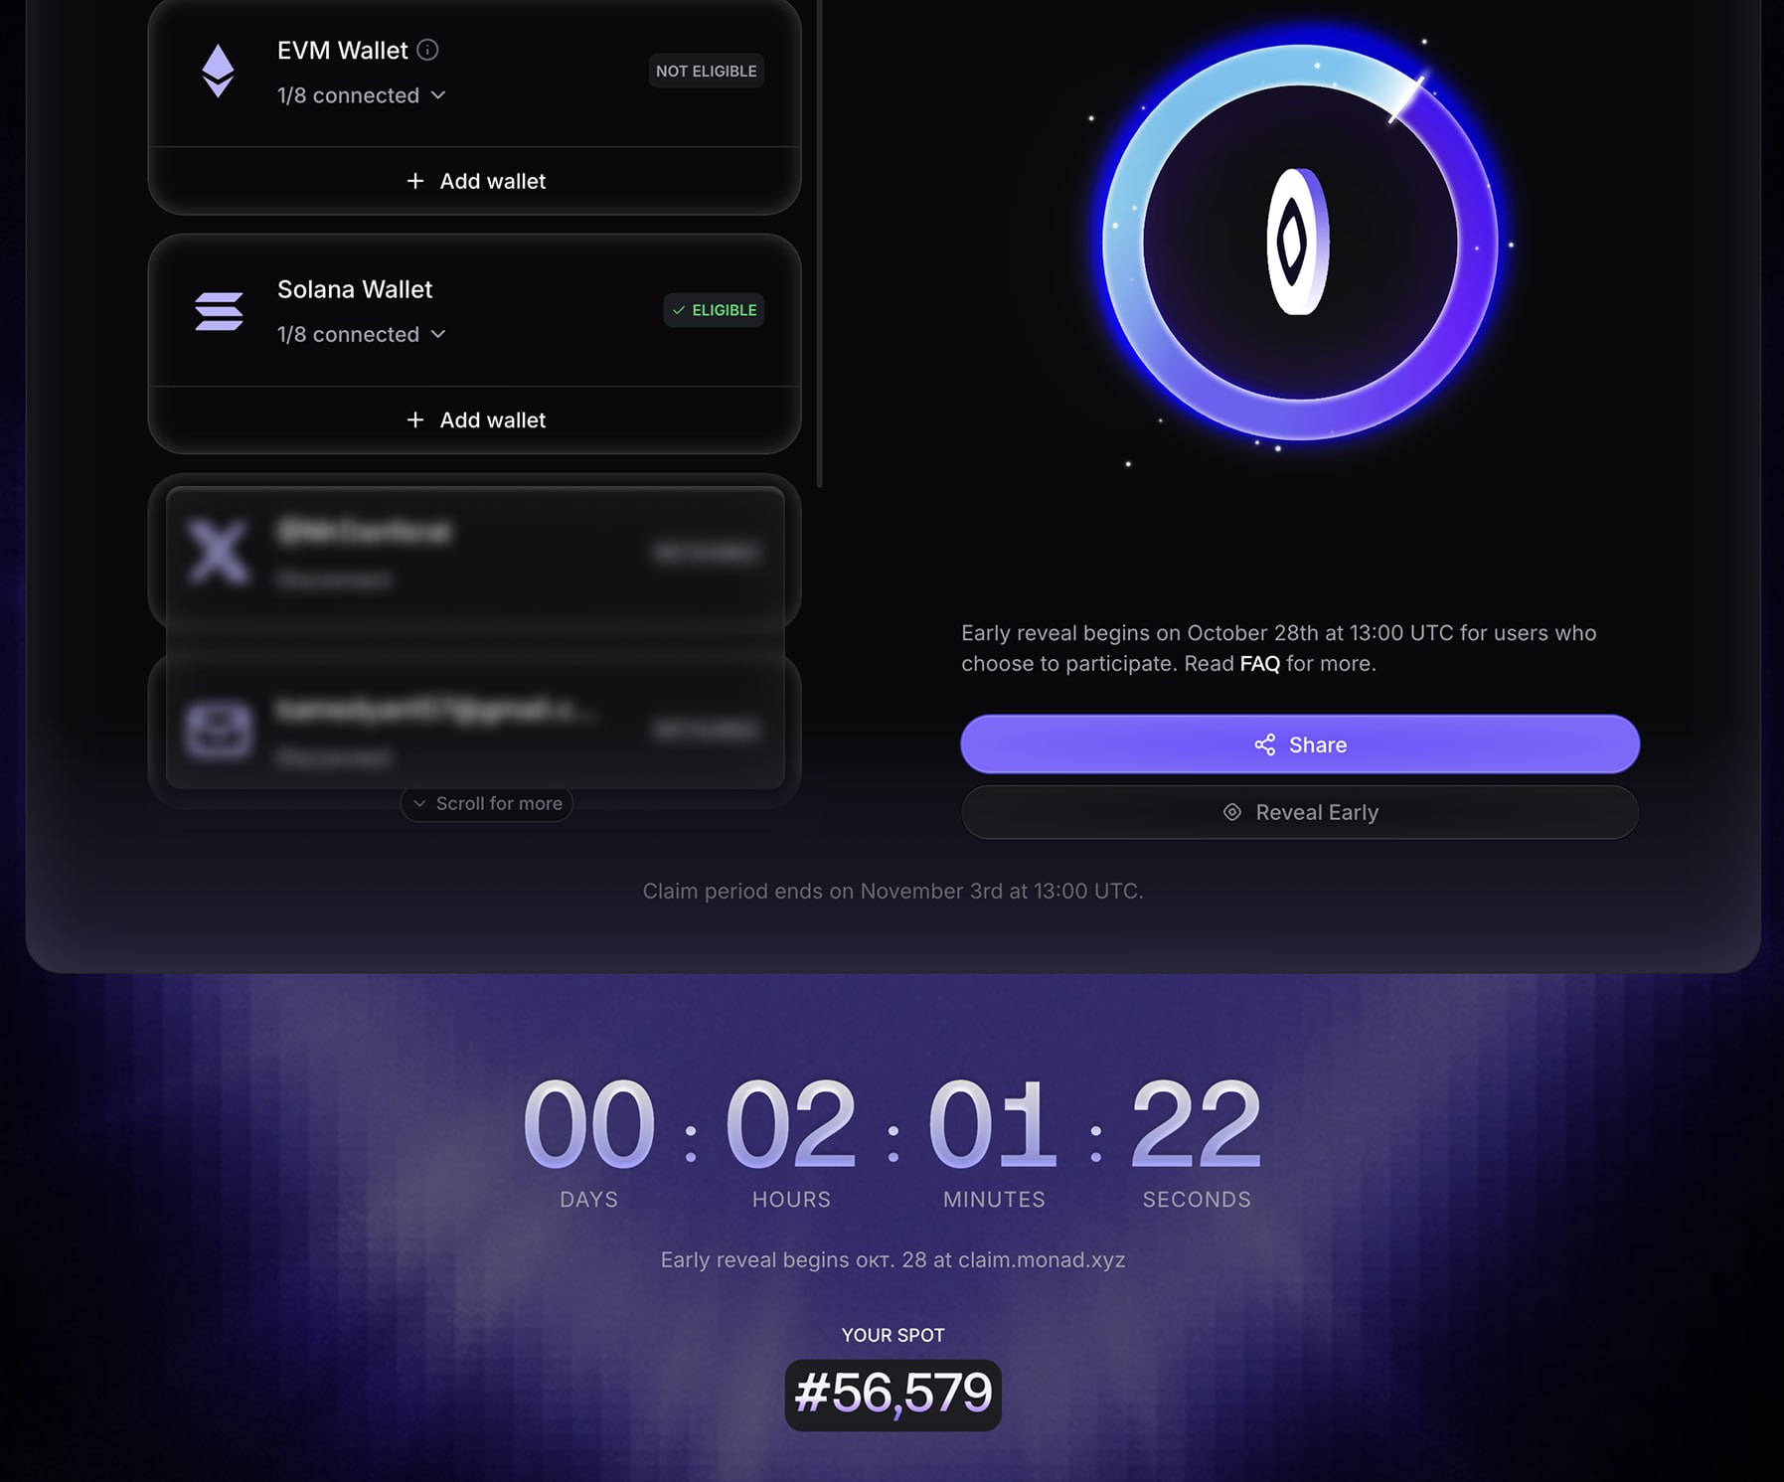Click the Share button
The width and height of the screenshot is (1784, 1482).
[x=1300, y=744]
